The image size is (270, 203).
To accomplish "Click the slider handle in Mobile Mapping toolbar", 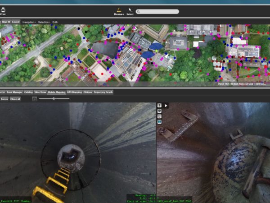I will pos(54,98).
